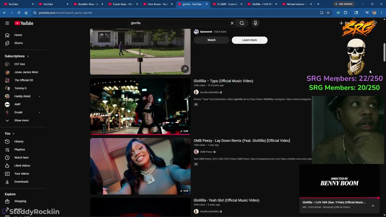
Task: Switch to BossMan Dlow tab
Action: 88,4
